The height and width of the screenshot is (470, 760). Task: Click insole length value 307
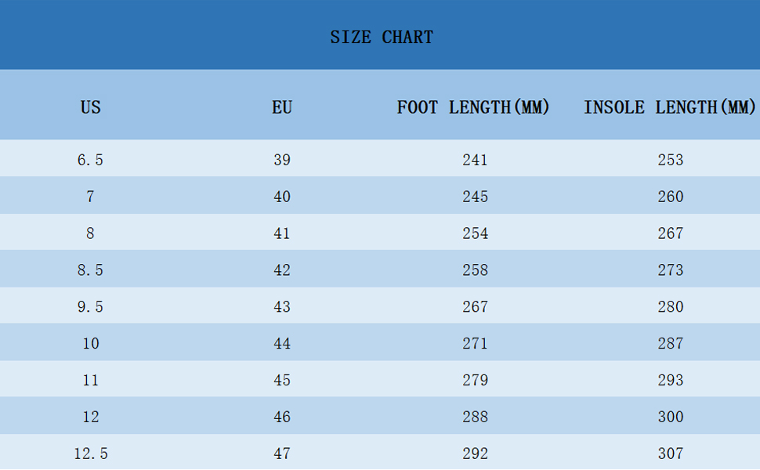click(671, 454)
